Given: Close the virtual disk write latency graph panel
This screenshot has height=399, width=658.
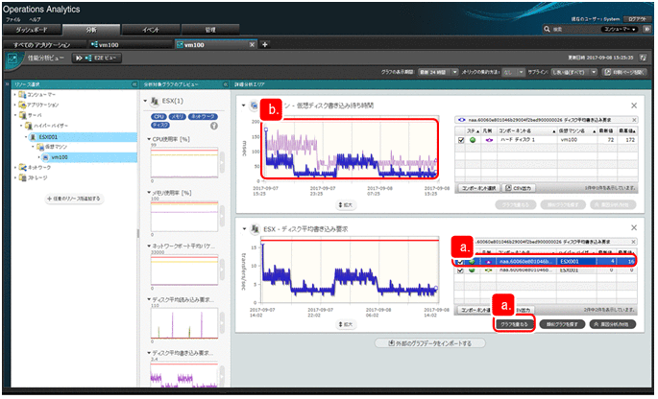Looking at the screenshot, I should 633,104.
